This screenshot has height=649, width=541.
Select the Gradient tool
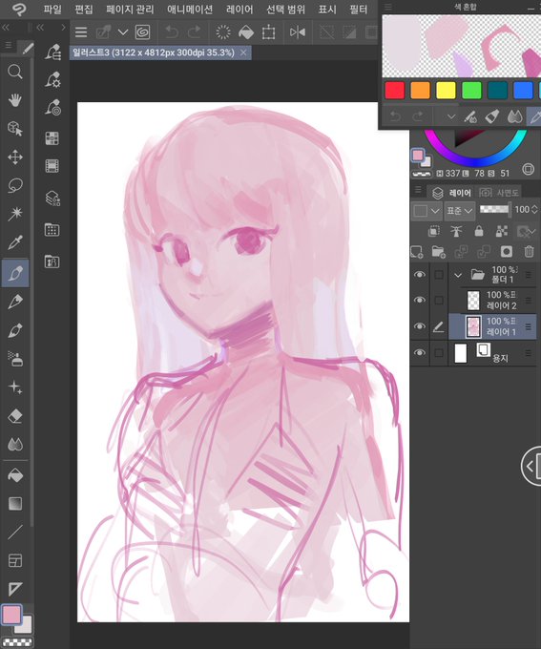15,504
